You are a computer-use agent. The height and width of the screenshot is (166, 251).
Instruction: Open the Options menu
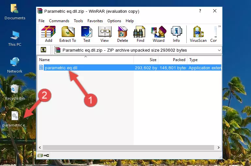tap(114, 21)
